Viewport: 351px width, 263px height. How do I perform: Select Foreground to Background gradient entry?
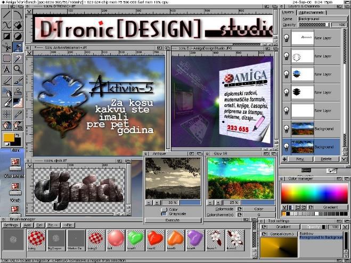[x=321, y=237]
